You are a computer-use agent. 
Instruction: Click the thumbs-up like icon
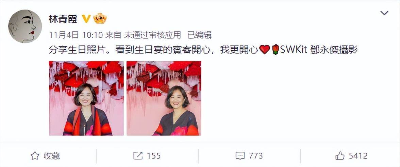point(340,156)
